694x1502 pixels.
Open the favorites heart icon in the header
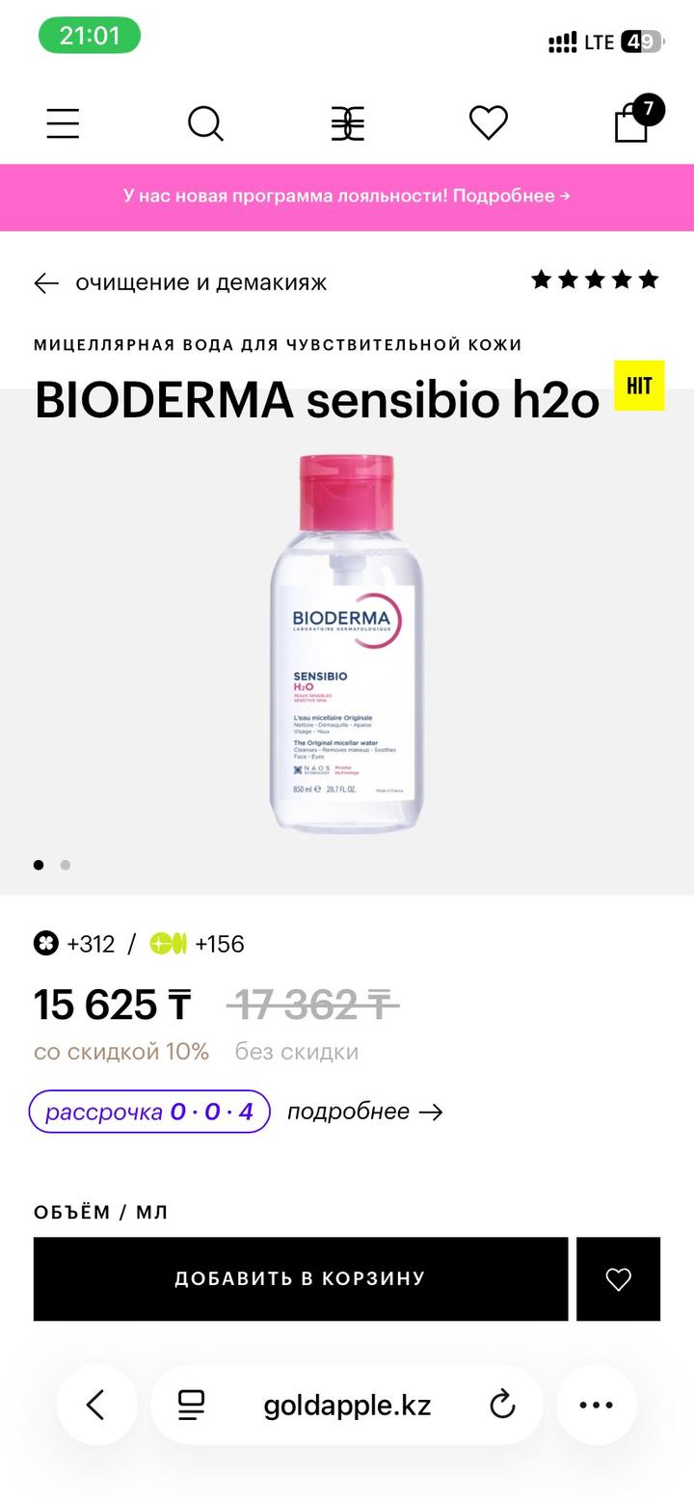coord(489,122)
